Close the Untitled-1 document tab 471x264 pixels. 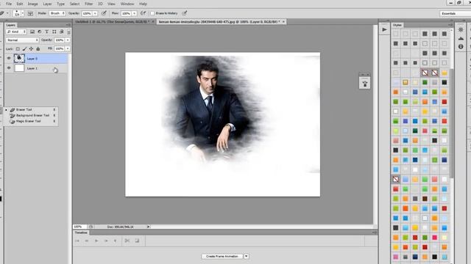[x=153, y=22]
